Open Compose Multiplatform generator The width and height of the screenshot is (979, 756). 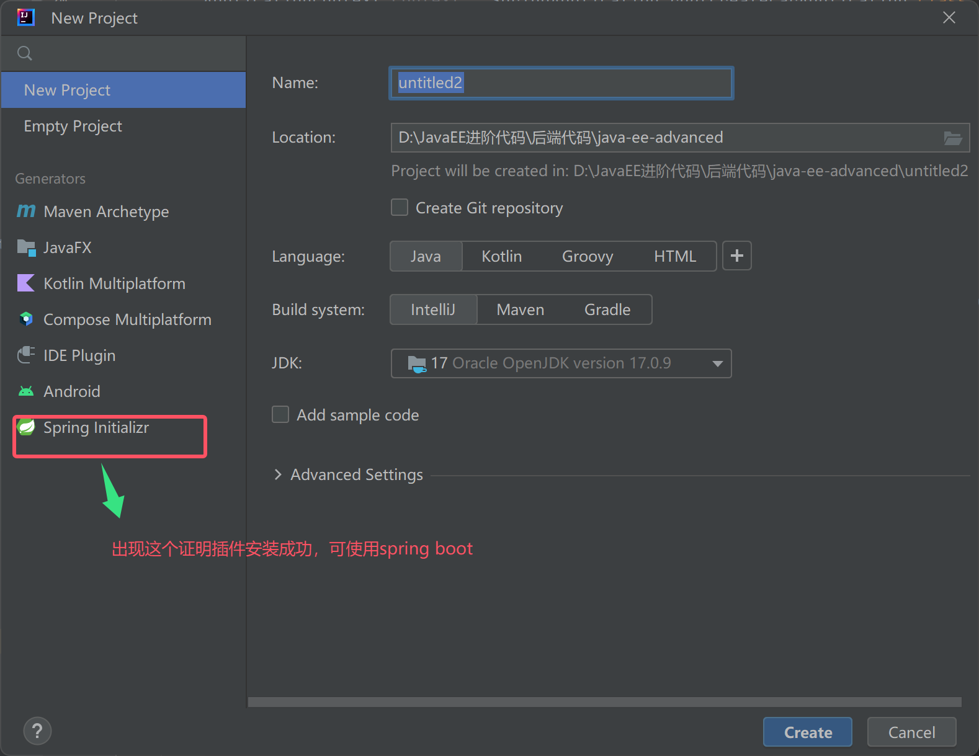click(x=123, y=319)
